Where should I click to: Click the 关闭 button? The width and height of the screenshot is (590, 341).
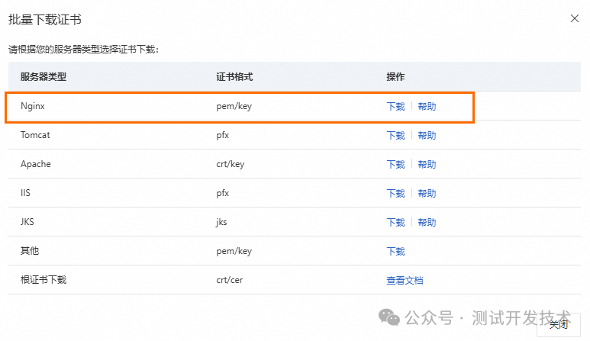tap(559, 325)
